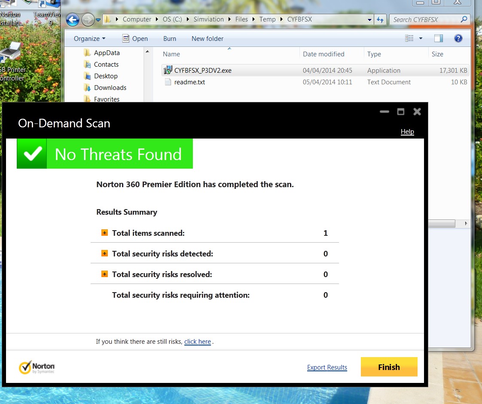Select Files in the address breadcrumb
Screen dimensions: 482x404
(241, 19)
